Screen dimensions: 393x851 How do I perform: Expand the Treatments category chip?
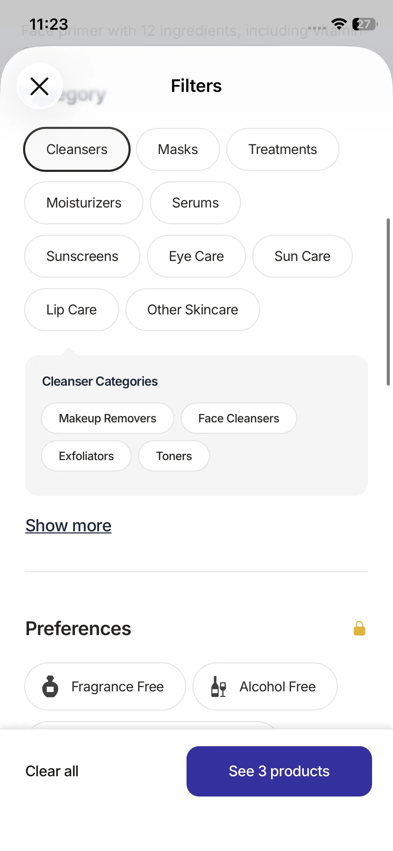[283, 150]
